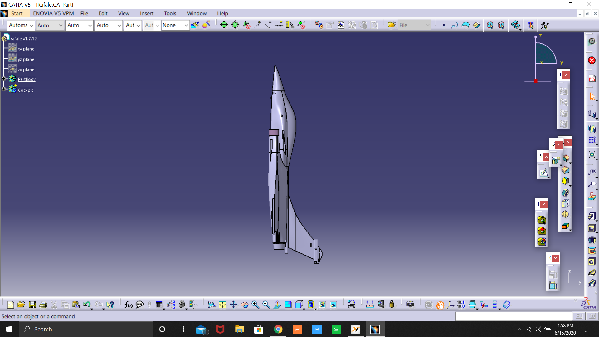Open Chrome from the Windows taskbar
Screen dimensions: 599x337
278,329
